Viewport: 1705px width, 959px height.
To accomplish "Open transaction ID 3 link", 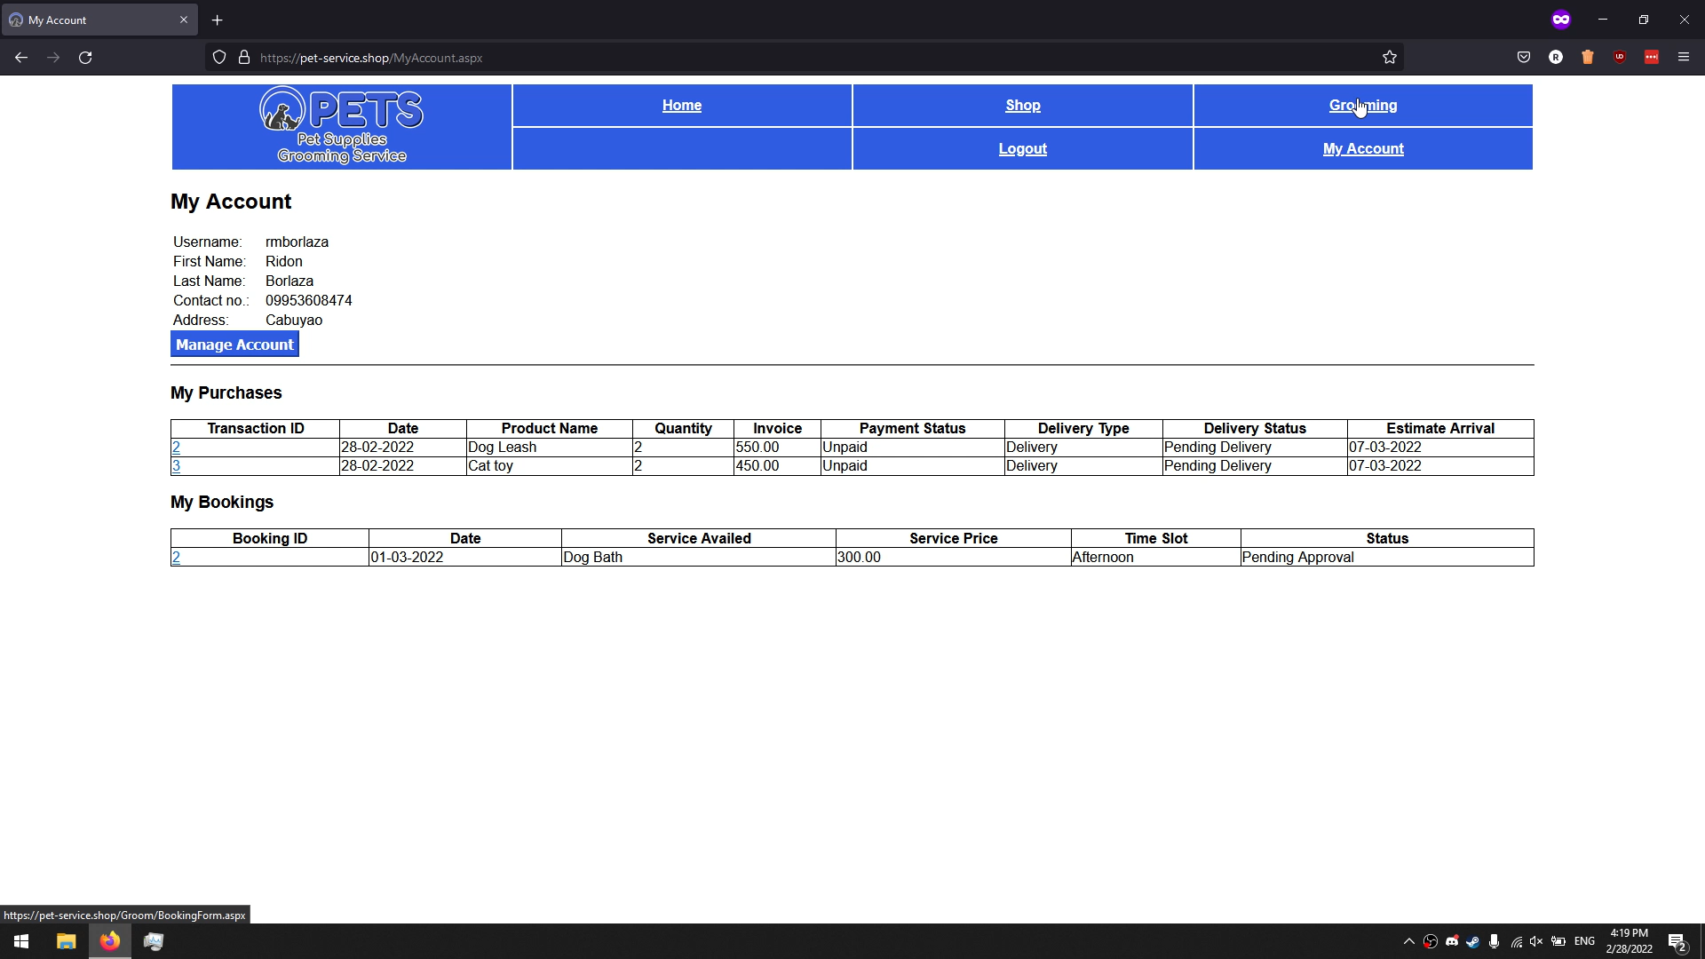I will [x=176, y=466].
